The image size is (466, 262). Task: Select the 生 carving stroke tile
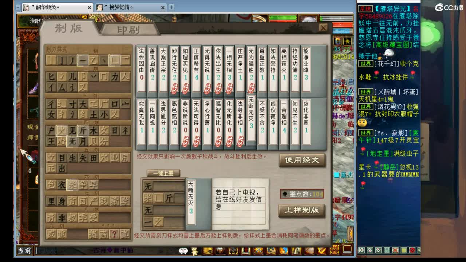[x=72, y=158]
